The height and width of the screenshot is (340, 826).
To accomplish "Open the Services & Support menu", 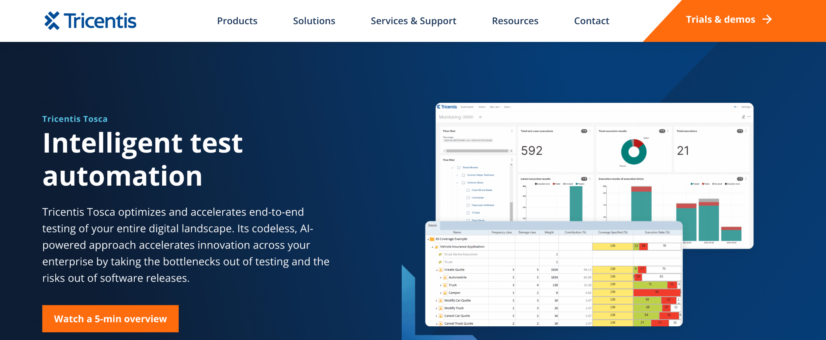I will click(x=413, y=21).
